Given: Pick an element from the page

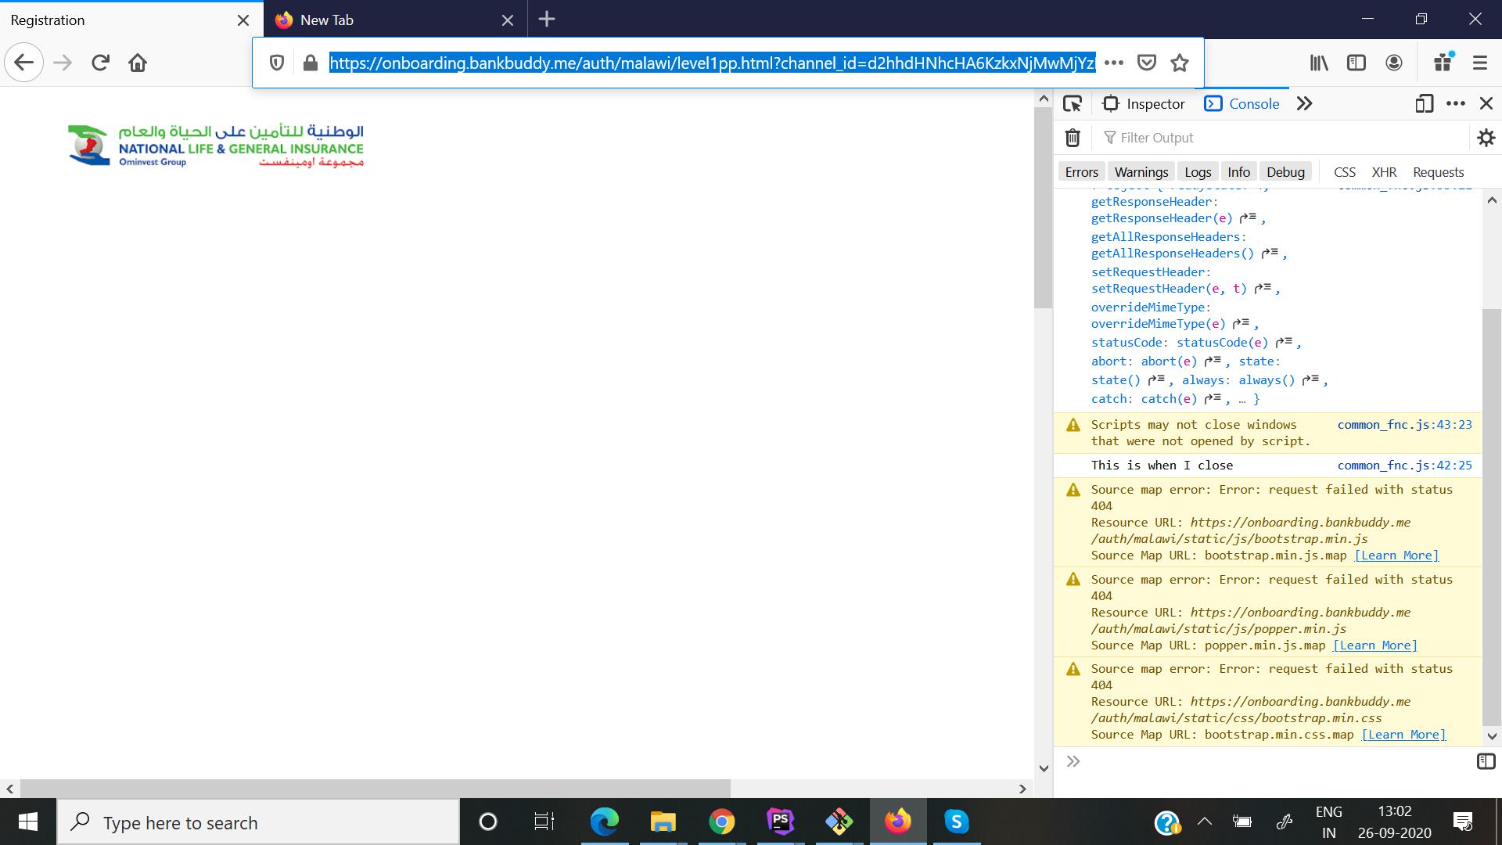Looking at the screenshot, I should [1073, 103].
